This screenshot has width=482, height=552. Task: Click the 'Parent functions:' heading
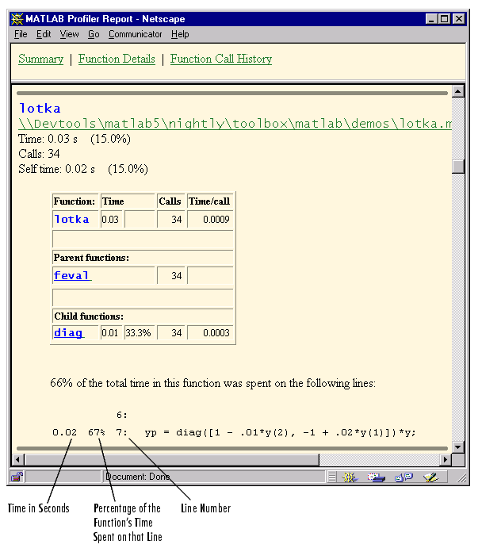[x=91, y=258]
